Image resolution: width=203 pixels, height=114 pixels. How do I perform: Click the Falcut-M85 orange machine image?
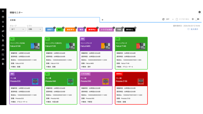coord(106,46)
